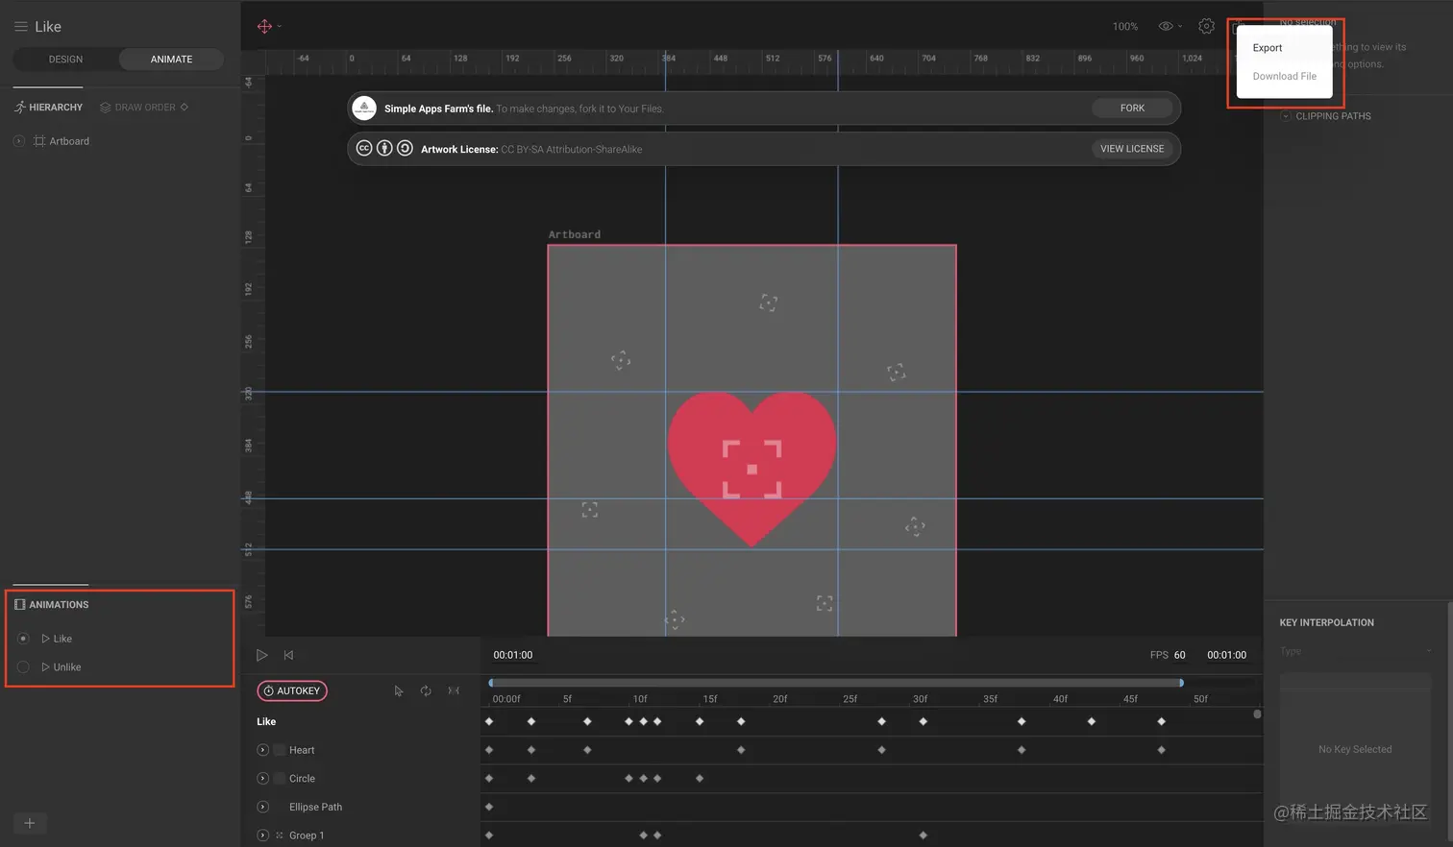
Task: Click the work-area start handle
Action: coord(491,683)
